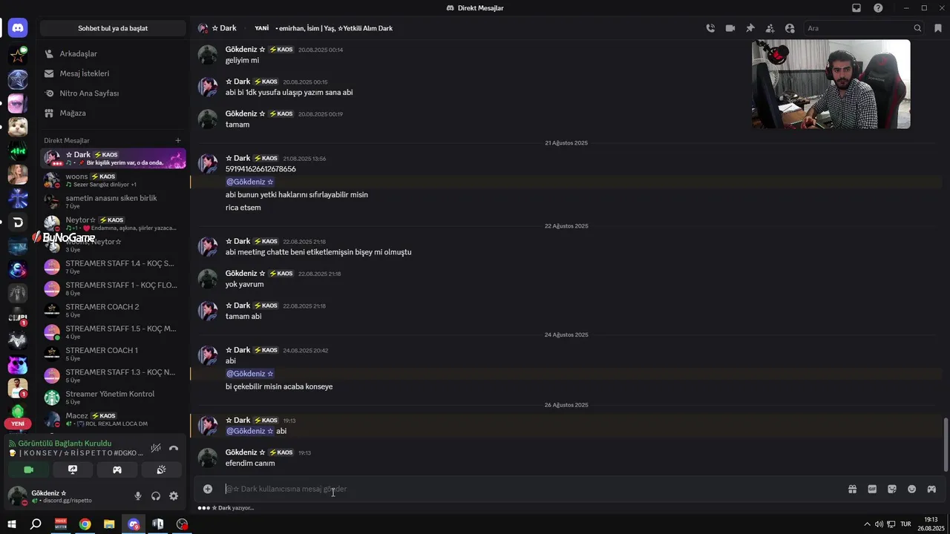Create a new DM with the plus icon
Image resolution: width=950 pixels, height=534 pixels.
pos(177,140)
